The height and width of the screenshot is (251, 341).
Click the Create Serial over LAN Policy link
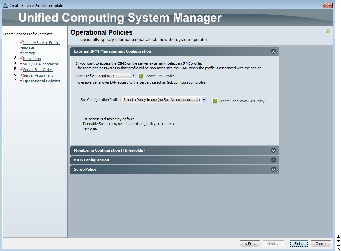click(242, 101)
